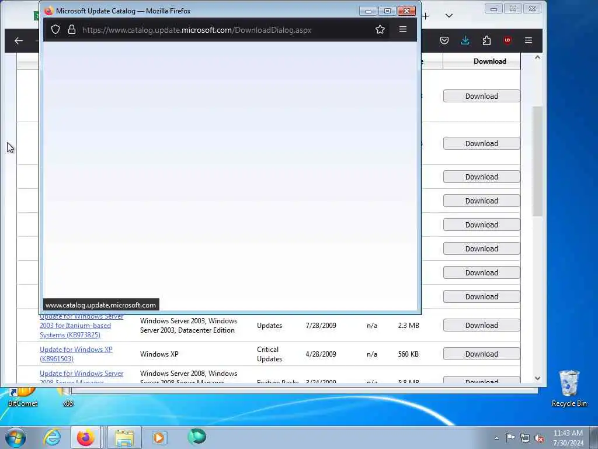Select the BitComet desktop shortcut
Screen dimensions: 598x449
[x=23, y=397]
